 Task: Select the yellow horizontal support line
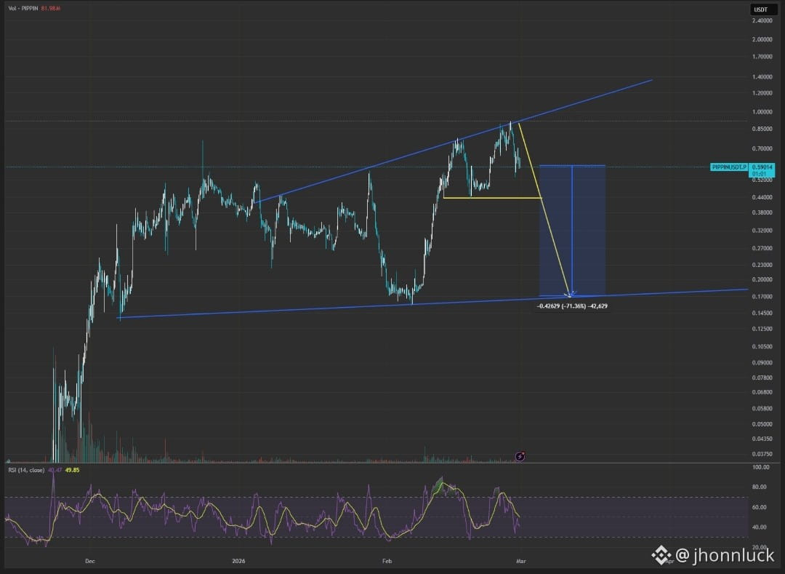click(493, 198)
